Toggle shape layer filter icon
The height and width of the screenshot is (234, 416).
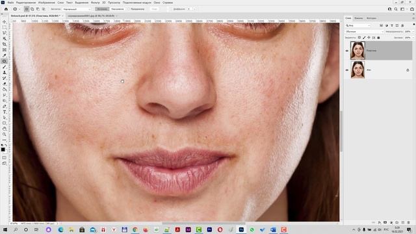tap(397, 25)
